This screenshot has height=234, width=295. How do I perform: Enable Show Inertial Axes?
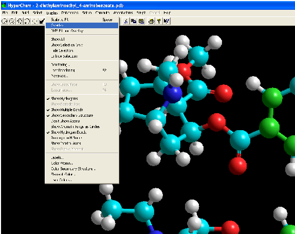point(82,143)
